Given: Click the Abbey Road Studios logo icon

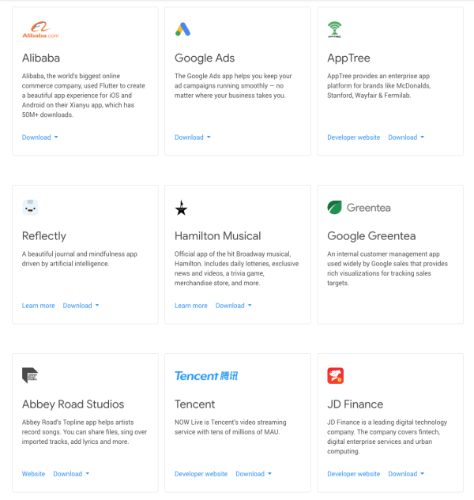Looking at the screenshot, I should pos(30,375).
